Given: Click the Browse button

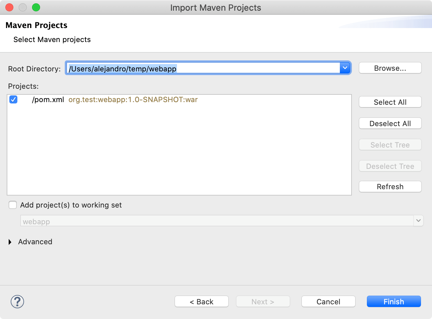Looking at the screenshot, I should pos(390,68).
